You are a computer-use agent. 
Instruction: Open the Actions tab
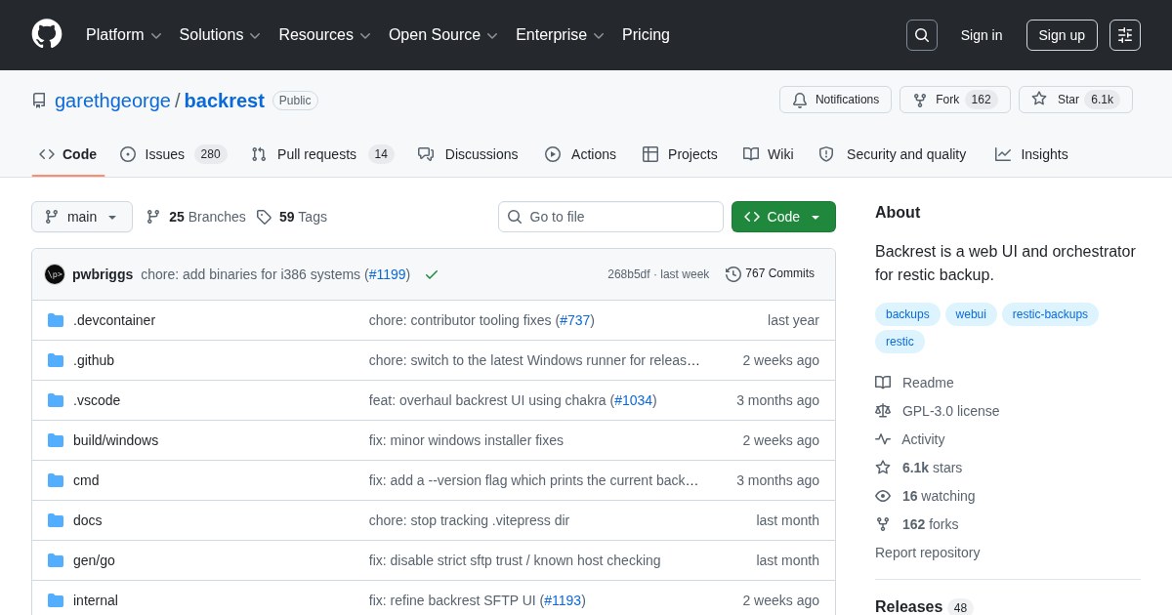(x=580, y=154)
